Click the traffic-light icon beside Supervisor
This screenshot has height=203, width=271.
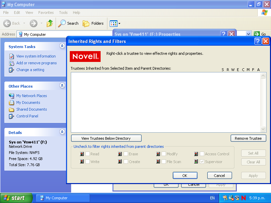[x=196, y=162]
